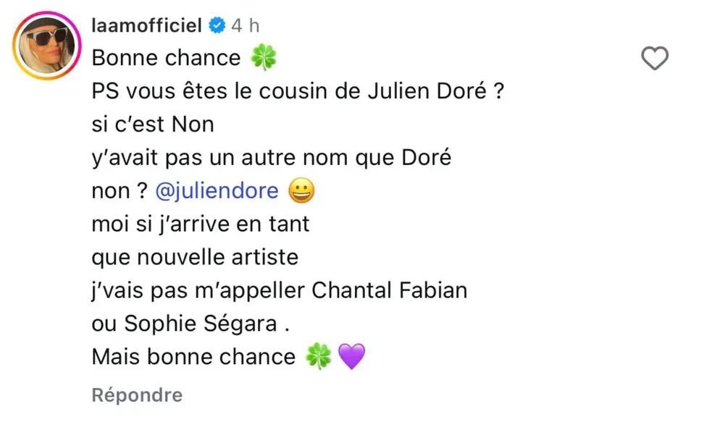Click the clover emoji after "Bonne chance"

[264, 57]
